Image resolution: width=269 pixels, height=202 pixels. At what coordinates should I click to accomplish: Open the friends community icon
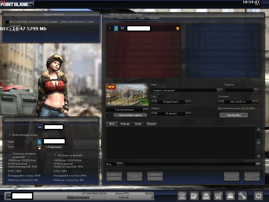point(230,195)
